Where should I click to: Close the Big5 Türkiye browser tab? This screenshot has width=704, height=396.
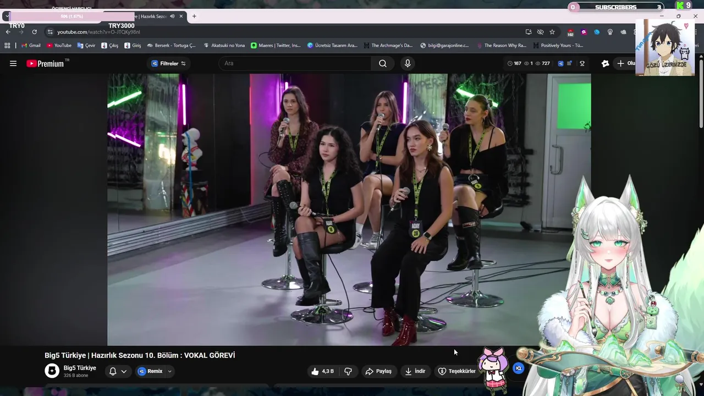[181, 16]
